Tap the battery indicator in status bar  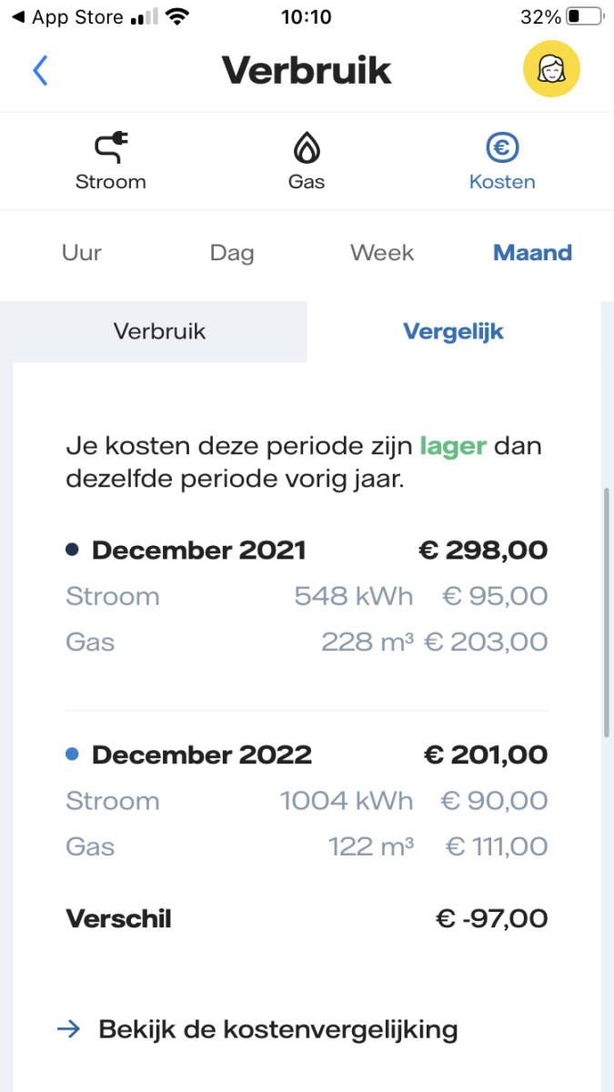point(583,17)
